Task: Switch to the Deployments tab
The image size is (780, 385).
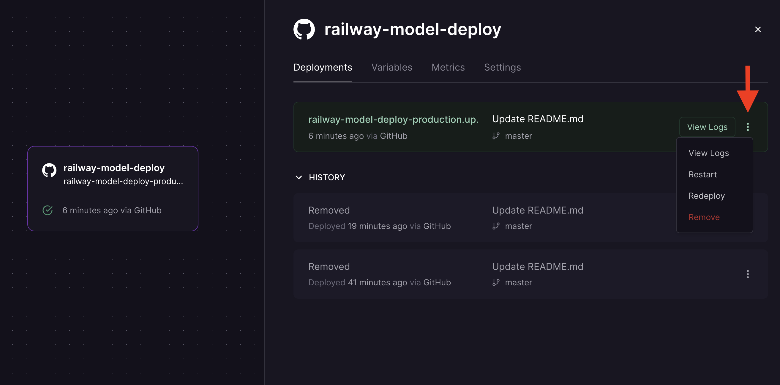Action: [x=323, y=67]
